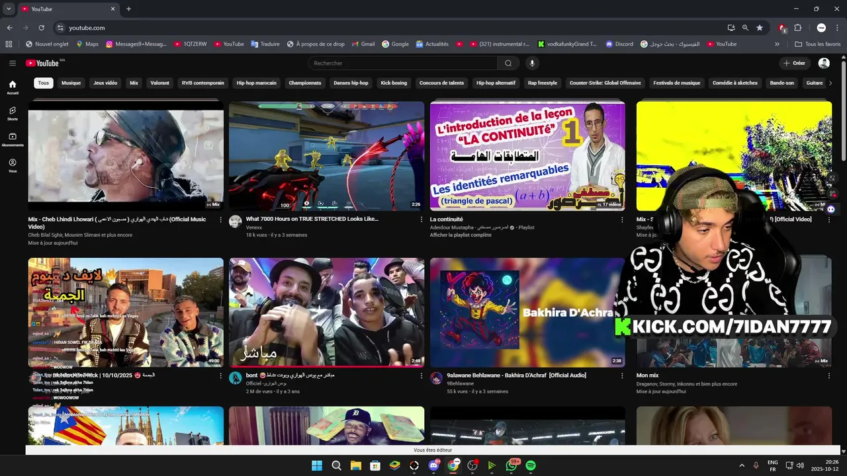Open File Explorer from the taskbar
Image resolution: width=847 pixels, height=476 pixels.
pyautogui.click(x=355, y=465)
